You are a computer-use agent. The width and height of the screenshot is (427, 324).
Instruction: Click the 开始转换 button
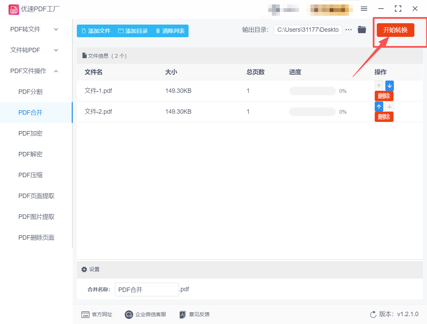pos(395,30)
